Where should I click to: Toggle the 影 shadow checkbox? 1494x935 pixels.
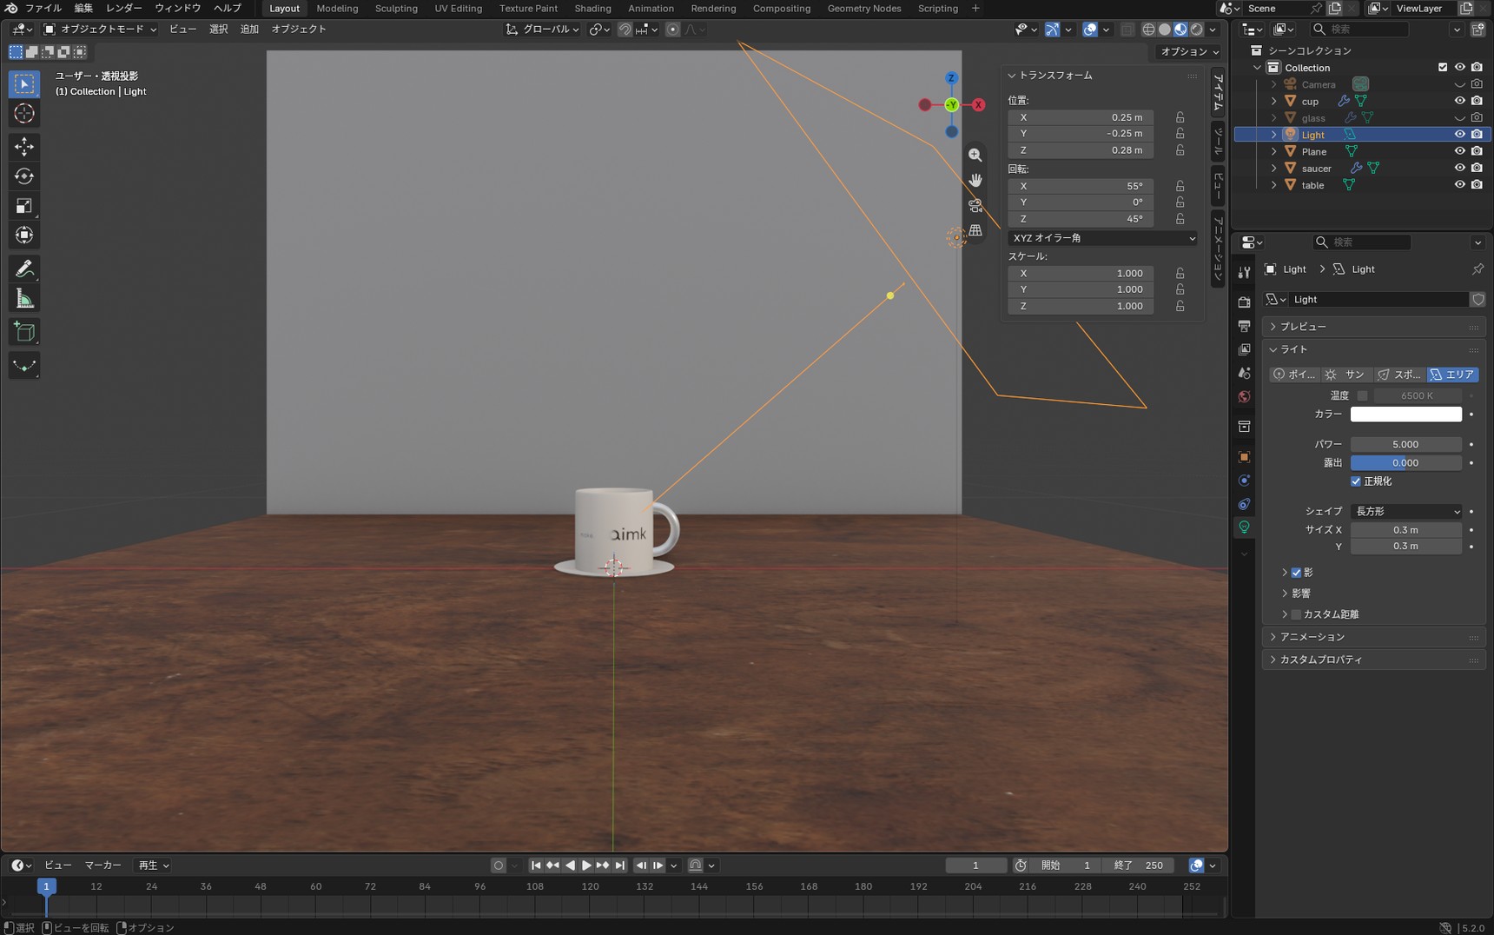click(1296, 573)
